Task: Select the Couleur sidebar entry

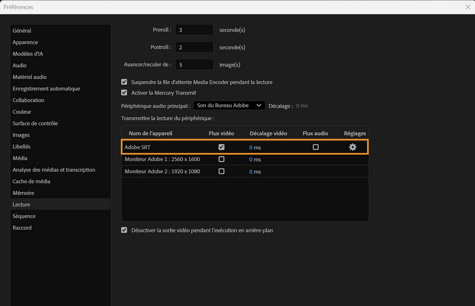Action: [x=22, y=112]
